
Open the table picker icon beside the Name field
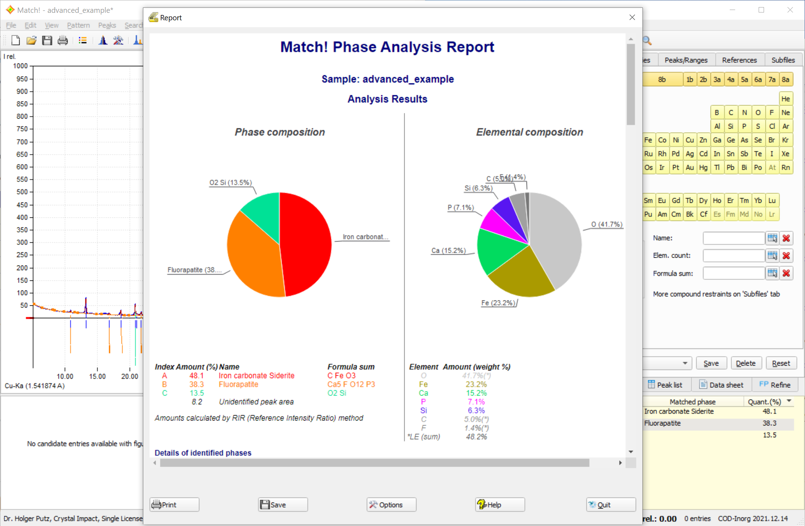click(773, 238)
